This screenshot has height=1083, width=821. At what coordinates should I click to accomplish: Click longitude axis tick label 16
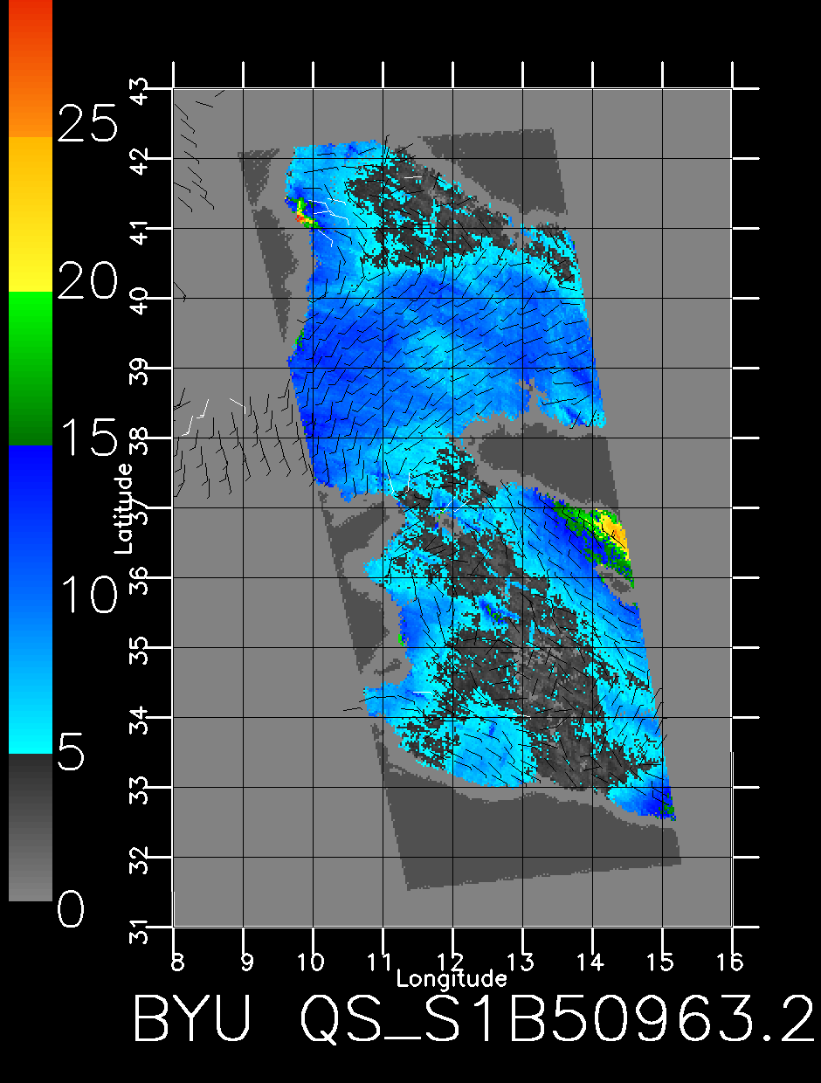(x=731, y=962)
